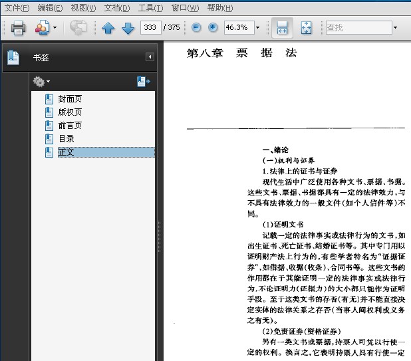Click the bookmark icon beside 目录

click(x=49, y=139)
